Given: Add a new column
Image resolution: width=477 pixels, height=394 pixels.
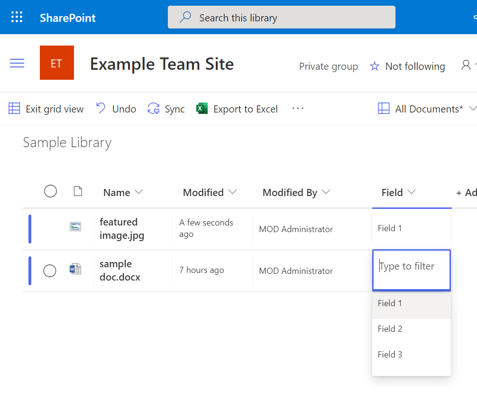Looking at the screenshot, I should click(467, 192).
